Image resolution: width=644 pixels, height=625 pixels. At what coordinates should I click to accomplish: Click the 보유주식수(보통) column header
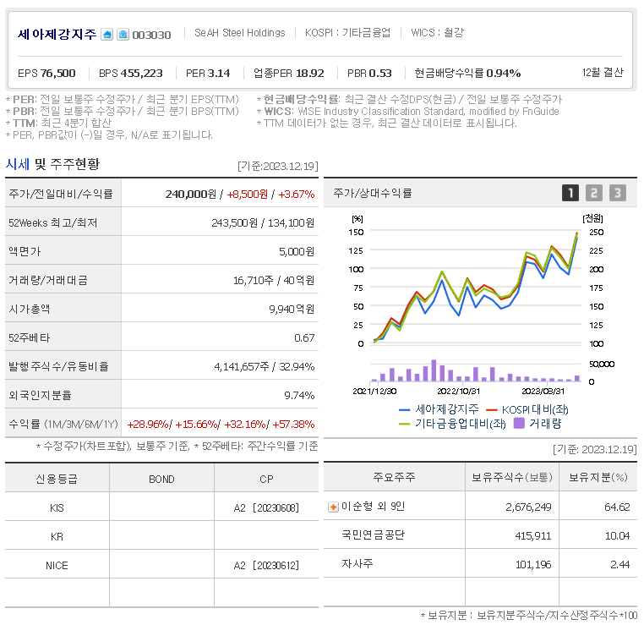tap(512, 477)
